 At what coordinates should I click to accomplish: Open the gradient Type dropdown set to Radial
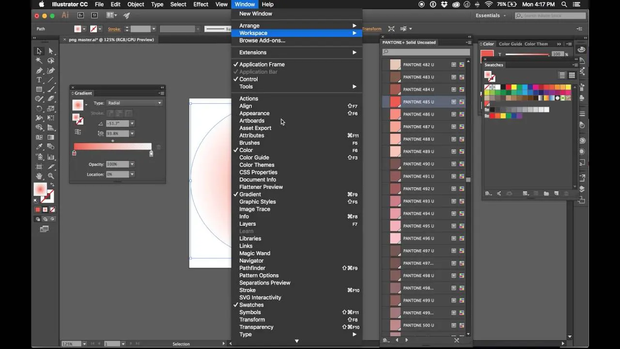click(134, 103)
